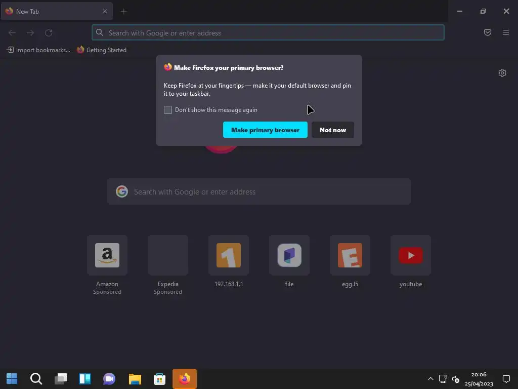Restore down the Firefox window
The height and width of the screenshot is (389, 518).
coord(483,11)
